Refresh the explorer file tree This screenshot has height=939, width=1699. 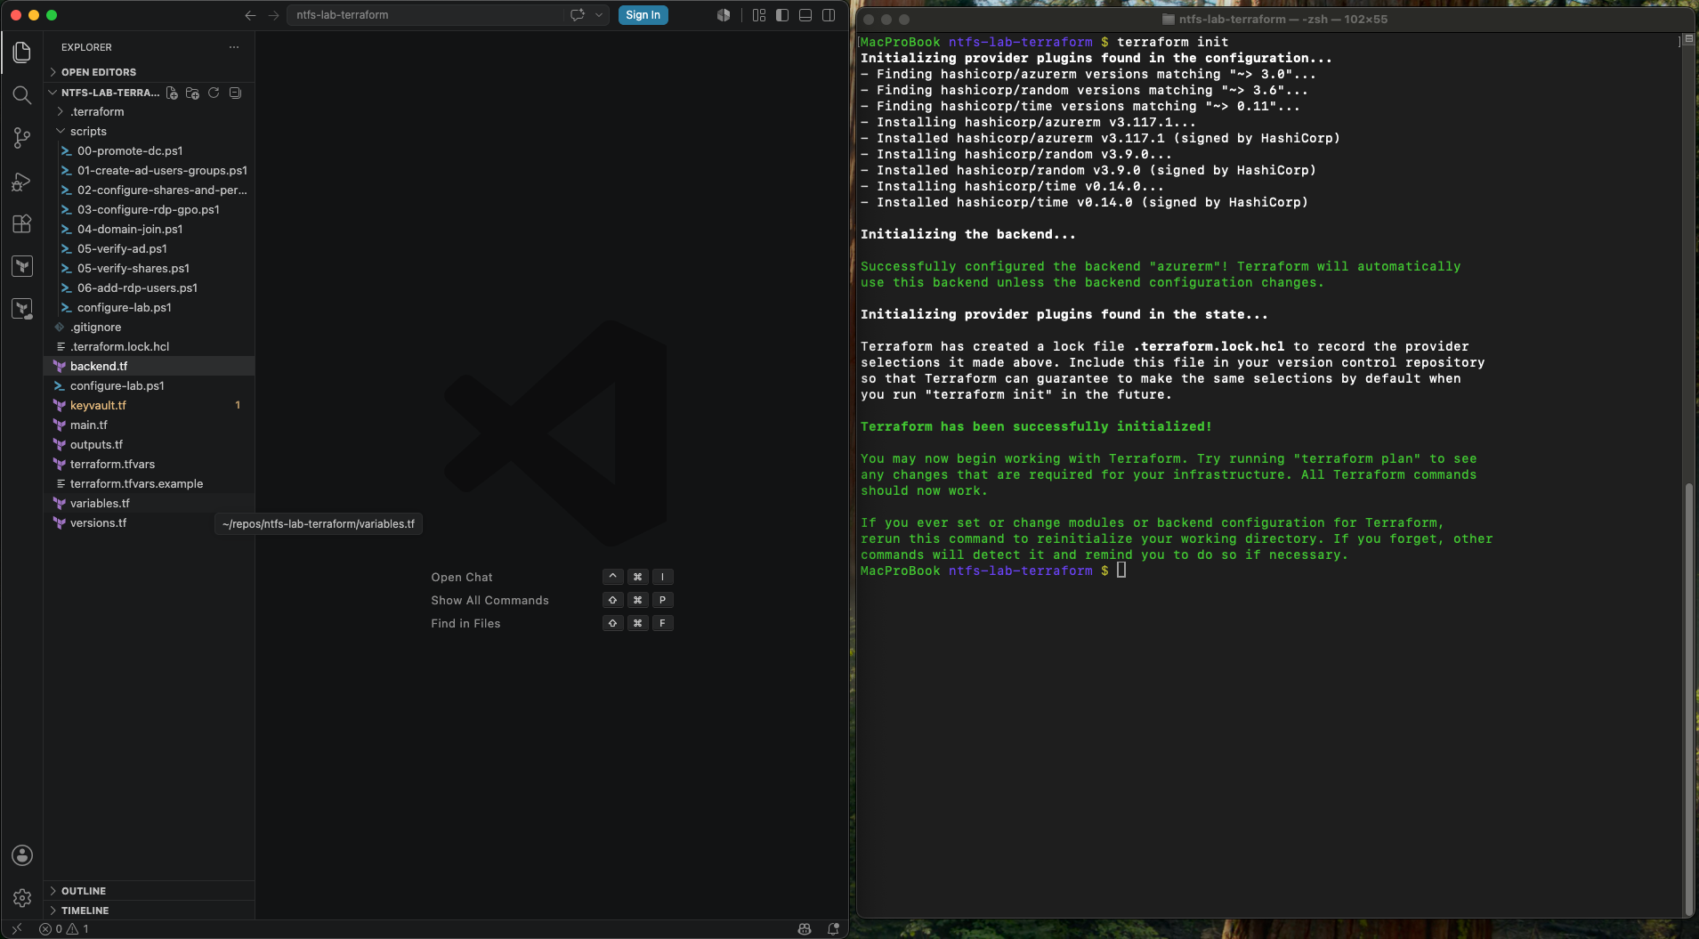point(214,93)
